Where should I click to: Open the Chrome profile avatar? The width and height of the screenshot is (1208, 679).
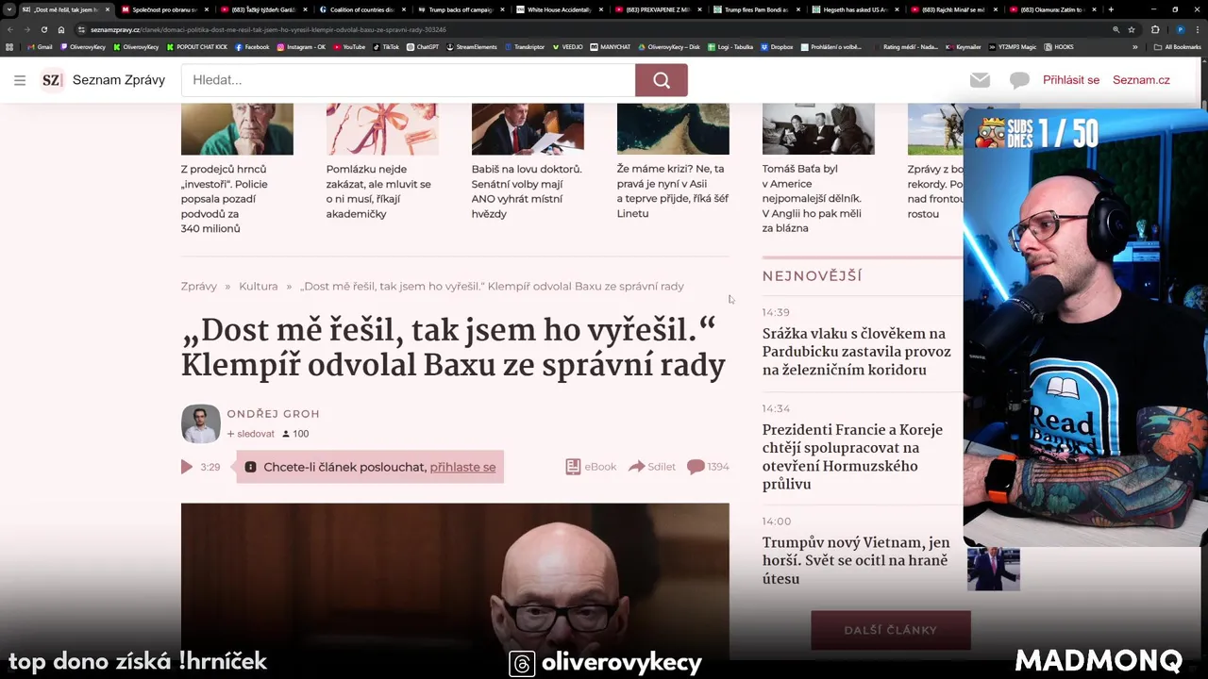(1180, 29)
